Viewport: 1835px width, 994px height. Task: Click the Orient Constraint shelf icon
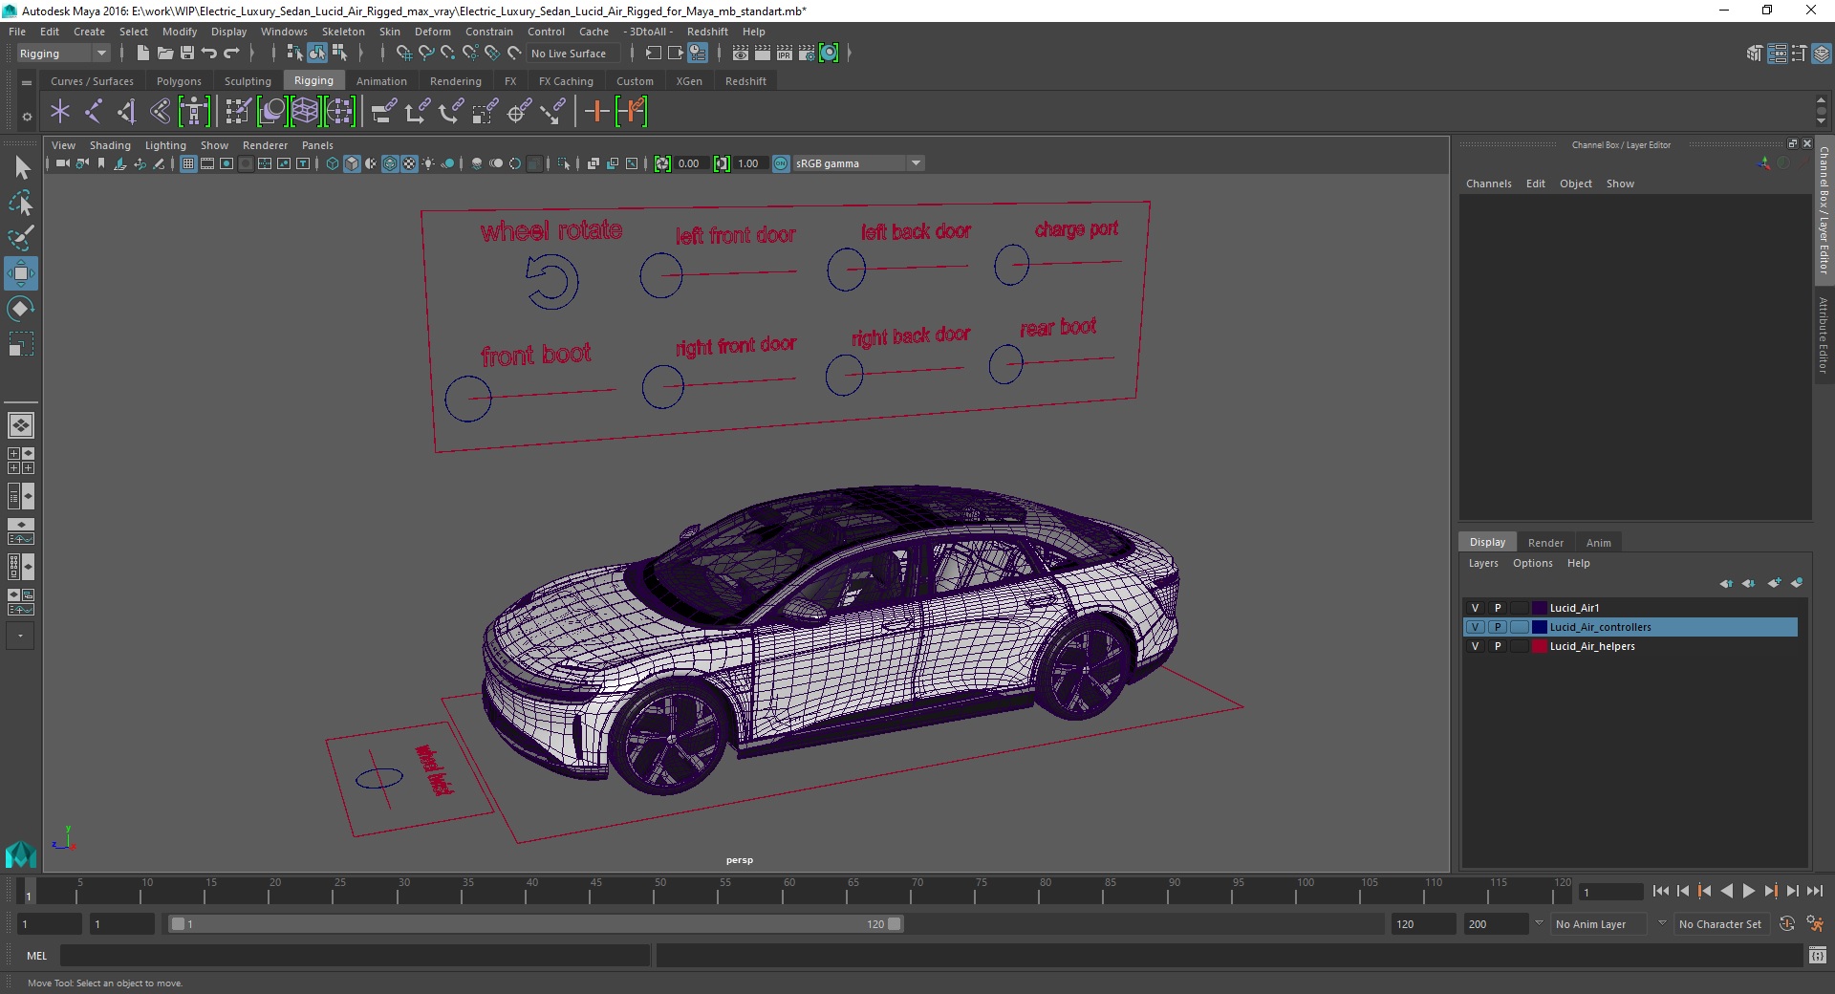click(451, 112)
